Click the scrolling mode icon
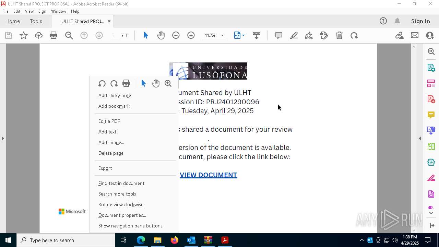The image size is (439, 247). [x=257, y=35]
